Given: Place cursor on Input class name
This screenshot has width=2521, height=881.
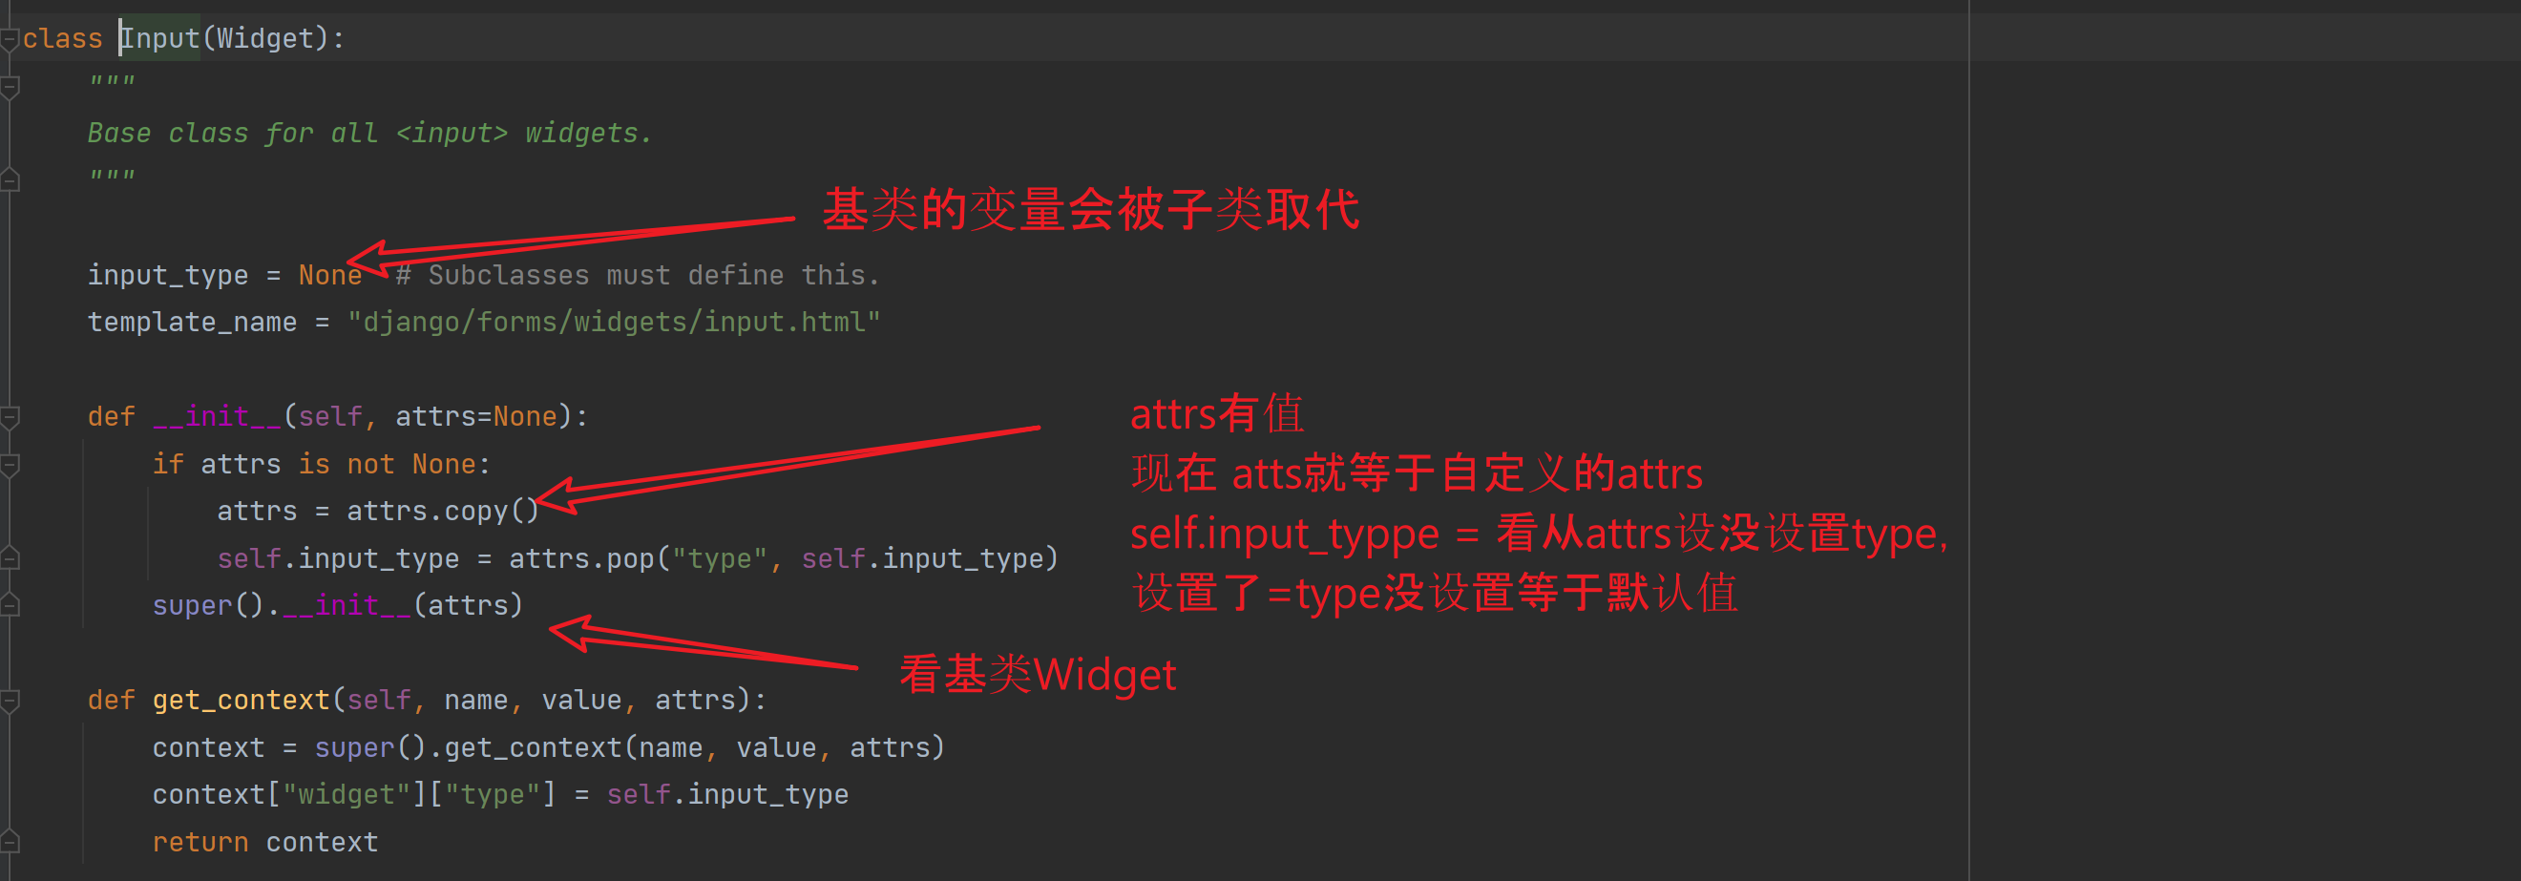Looking at the screenshot, I should click(x=160, y=39).
